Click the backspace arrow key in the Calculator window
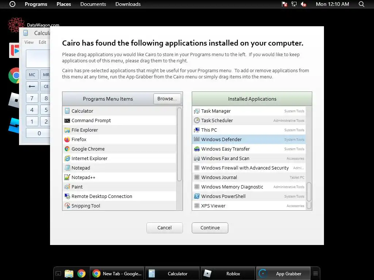 tap(32, 86)
